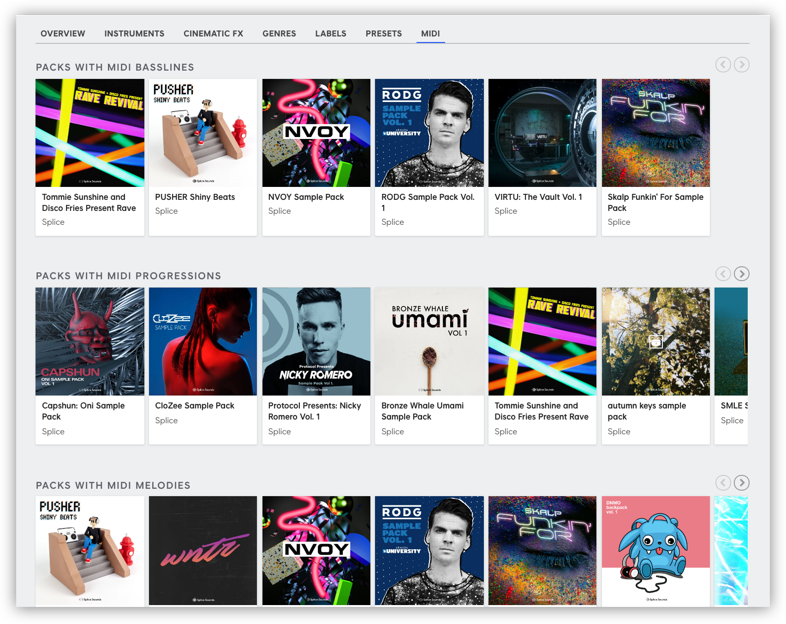Show previous MIDI Melodies packs
This screenshot has height=624, width=786.
(x=723, y=483)
